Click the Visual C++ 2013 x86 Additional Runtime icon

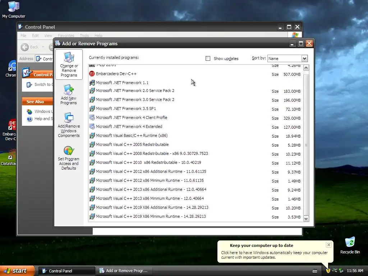(x=92, y=189)
